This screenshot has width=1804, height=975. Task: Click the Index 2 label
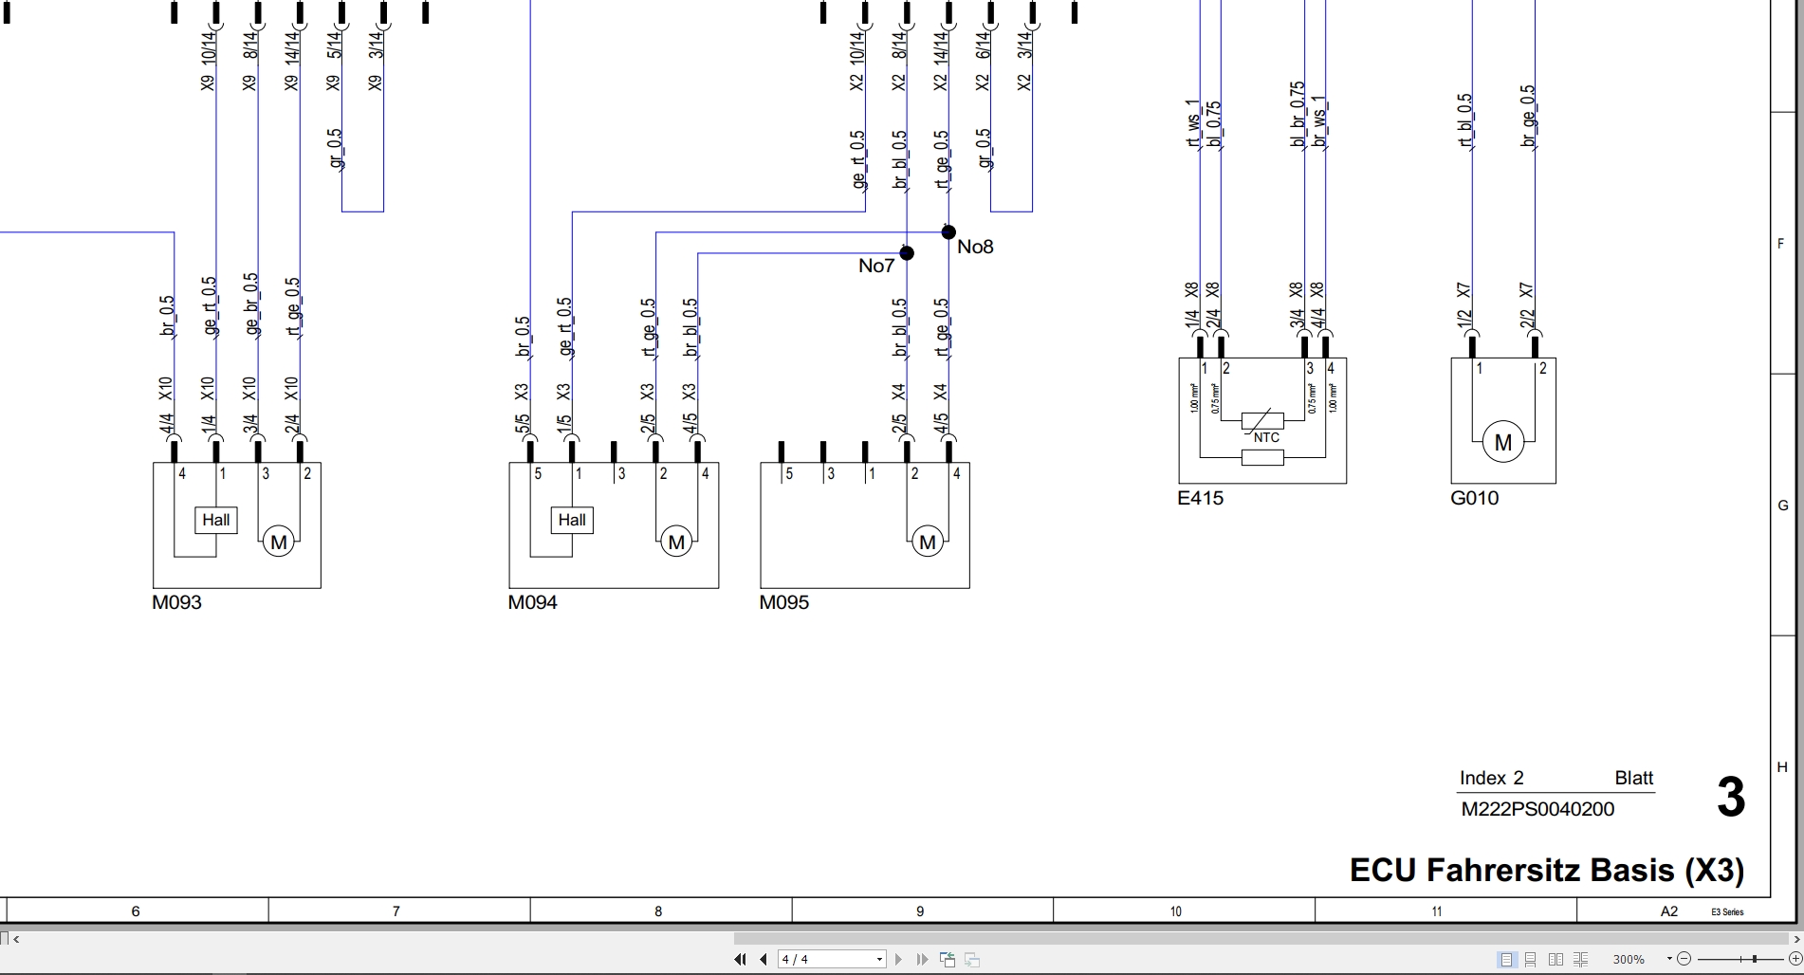[x=1491, y=779]
